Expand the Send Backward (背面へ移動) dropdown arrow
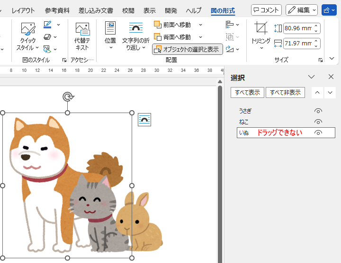 (200, 37)
